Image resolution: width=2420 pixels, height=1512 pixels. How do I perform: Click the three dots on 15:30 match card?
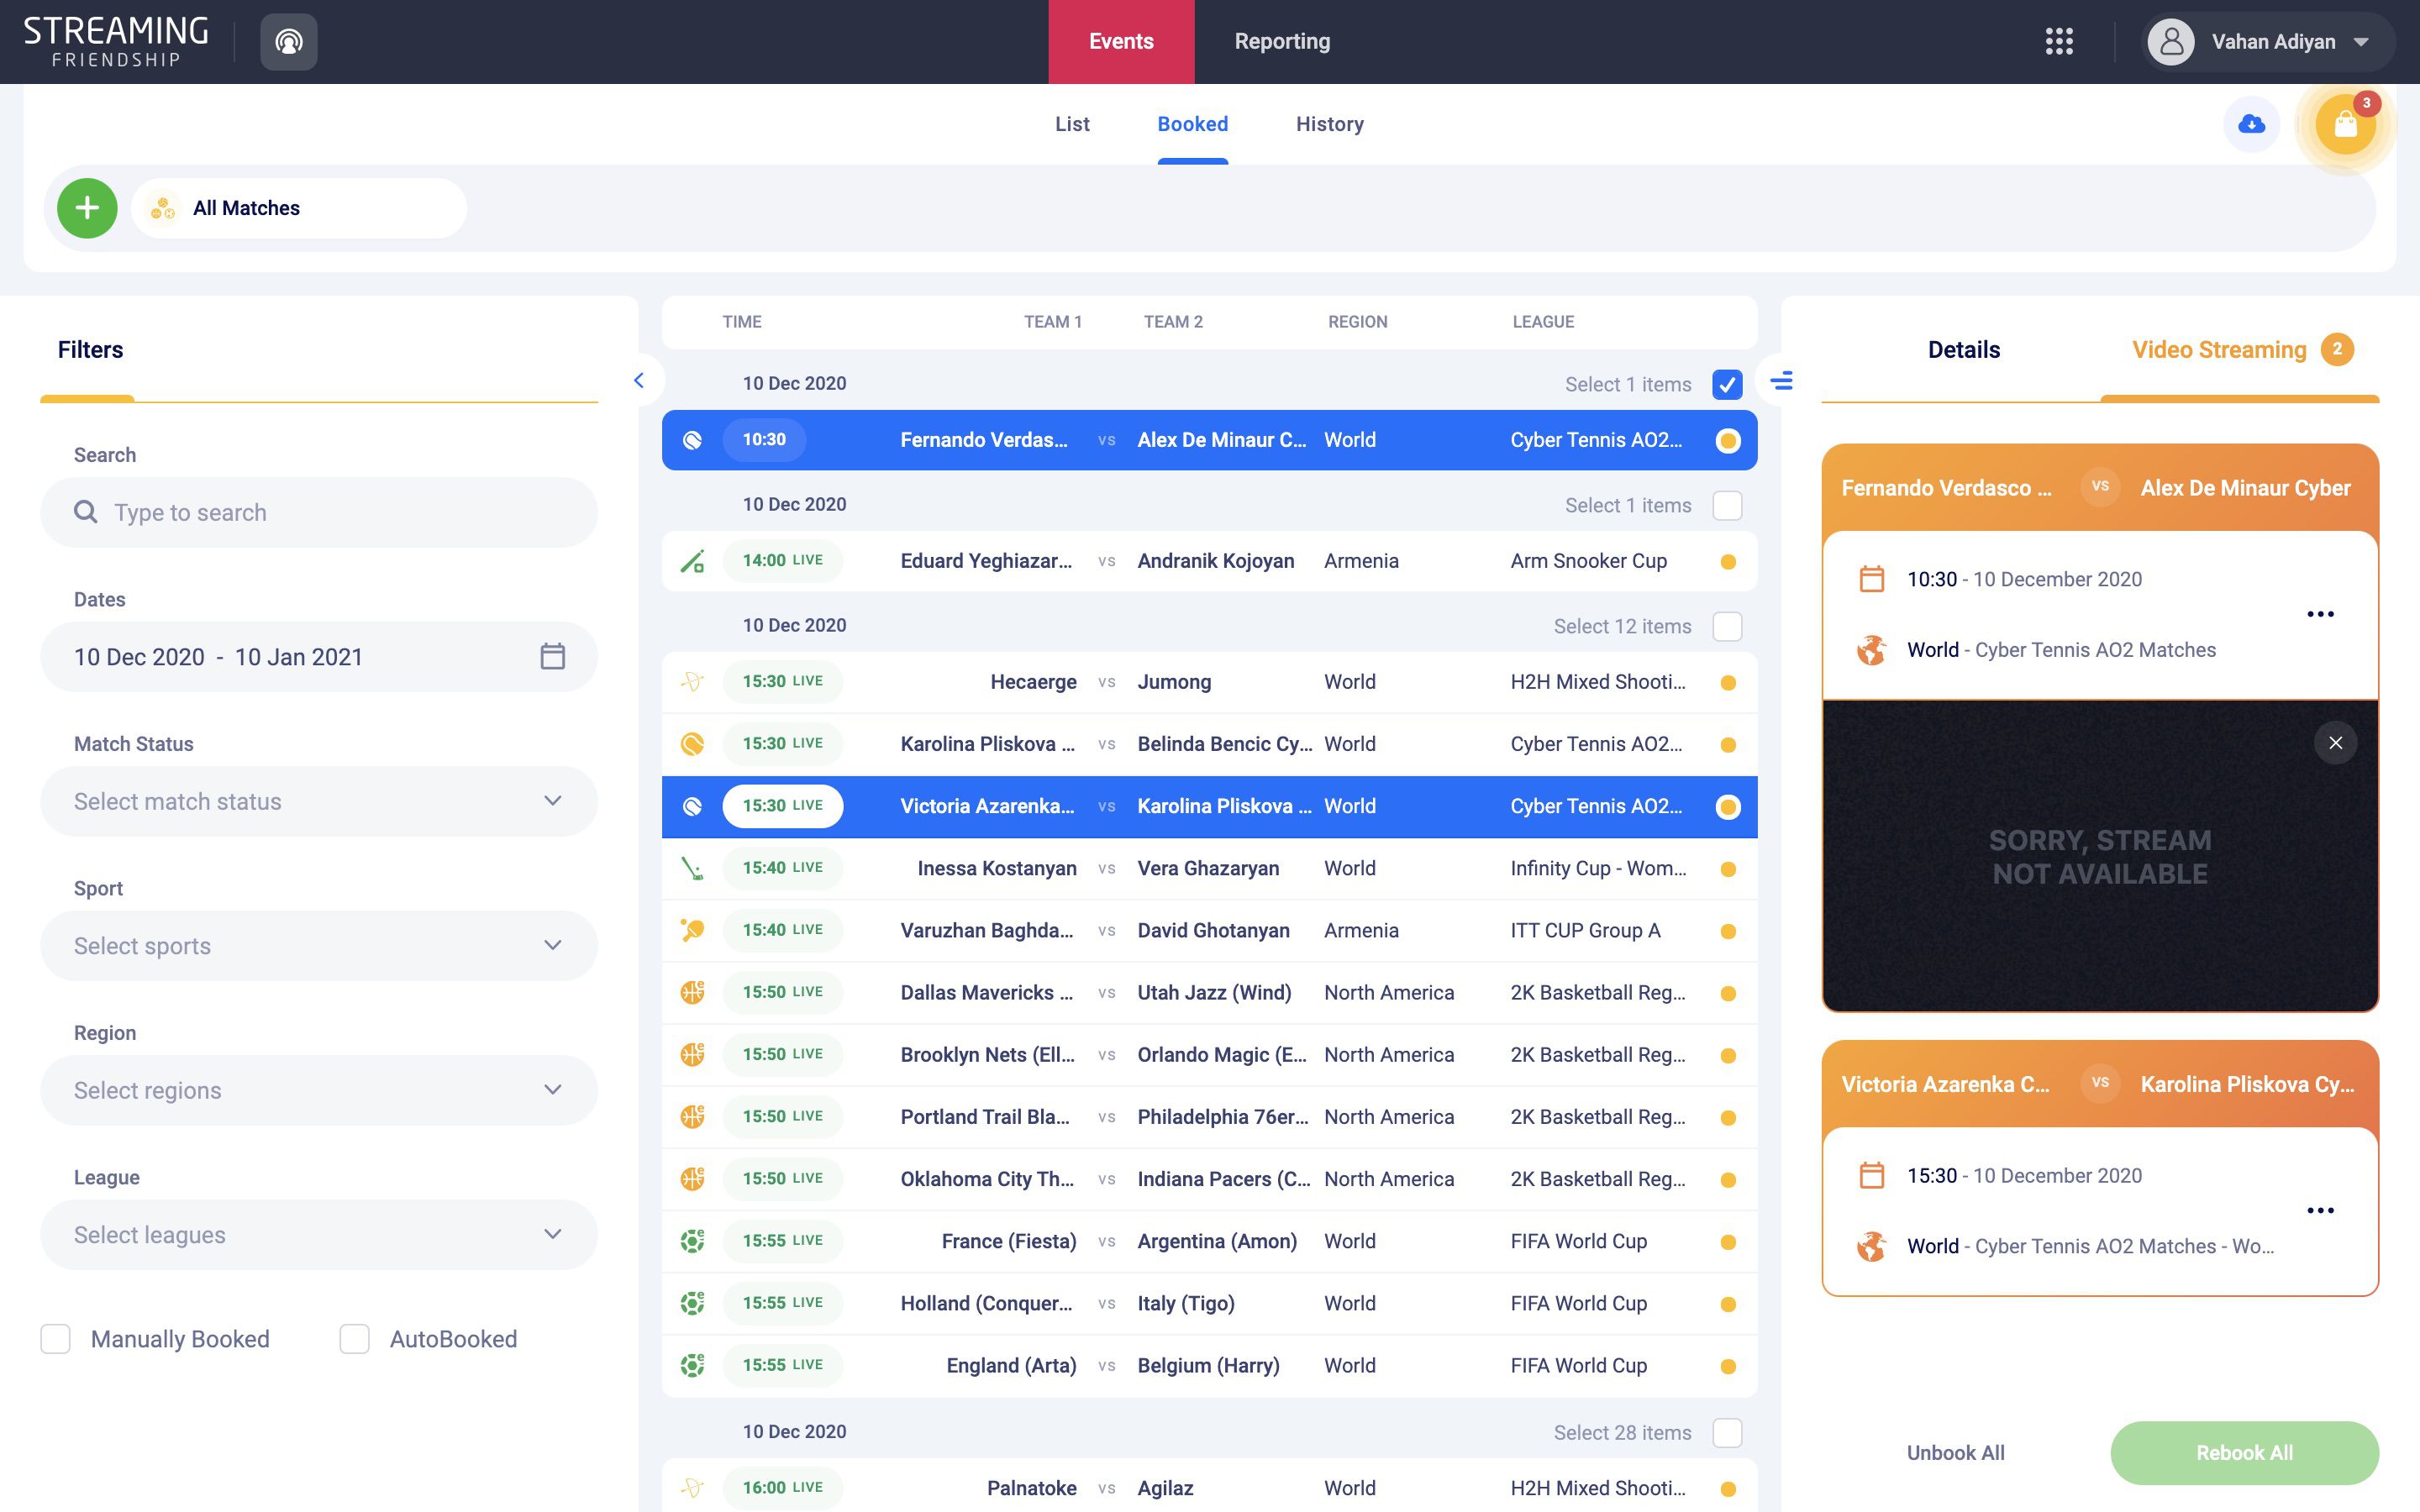pyautogui.click(x=2320, y=1210)
